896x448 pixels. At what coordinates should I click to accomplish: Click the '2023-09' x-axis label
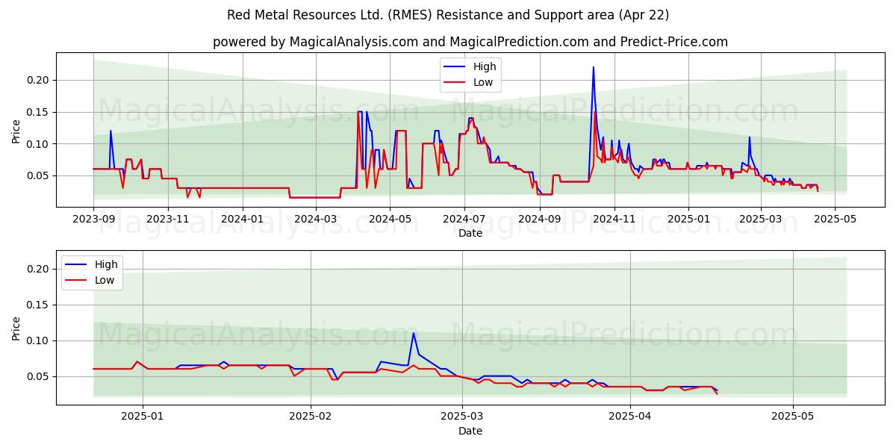[x=93, y=219]
